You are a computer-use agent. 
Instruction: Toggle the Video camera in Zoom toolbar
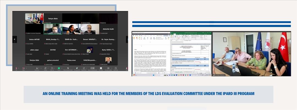click(23, 68)
